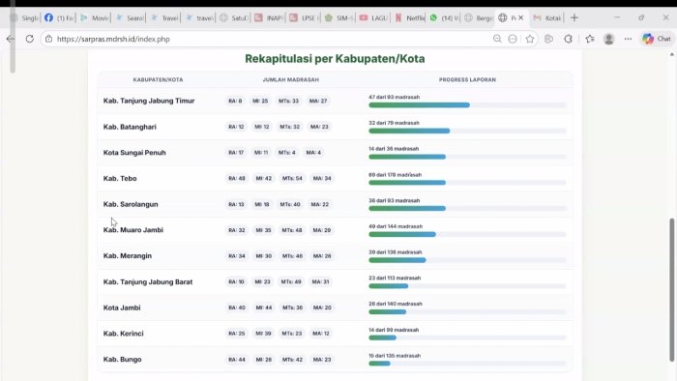Click the 'RA: 17' badge in Kota Sungai Penuh
The width and height of the screenshot is (677, 381).
236,153
